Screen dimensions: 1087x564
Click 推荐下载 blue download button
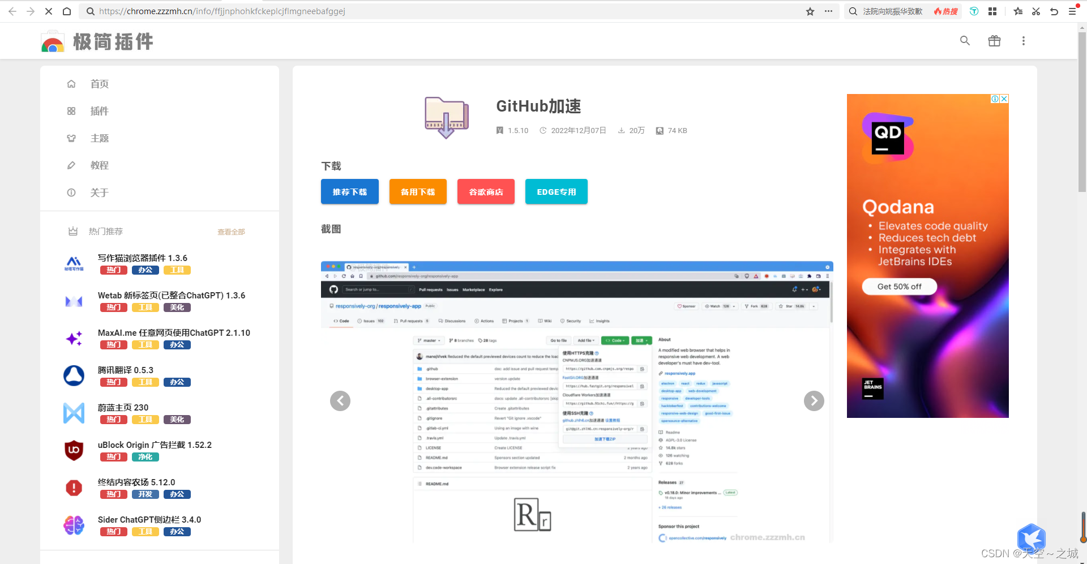click(x=350, y=191)
